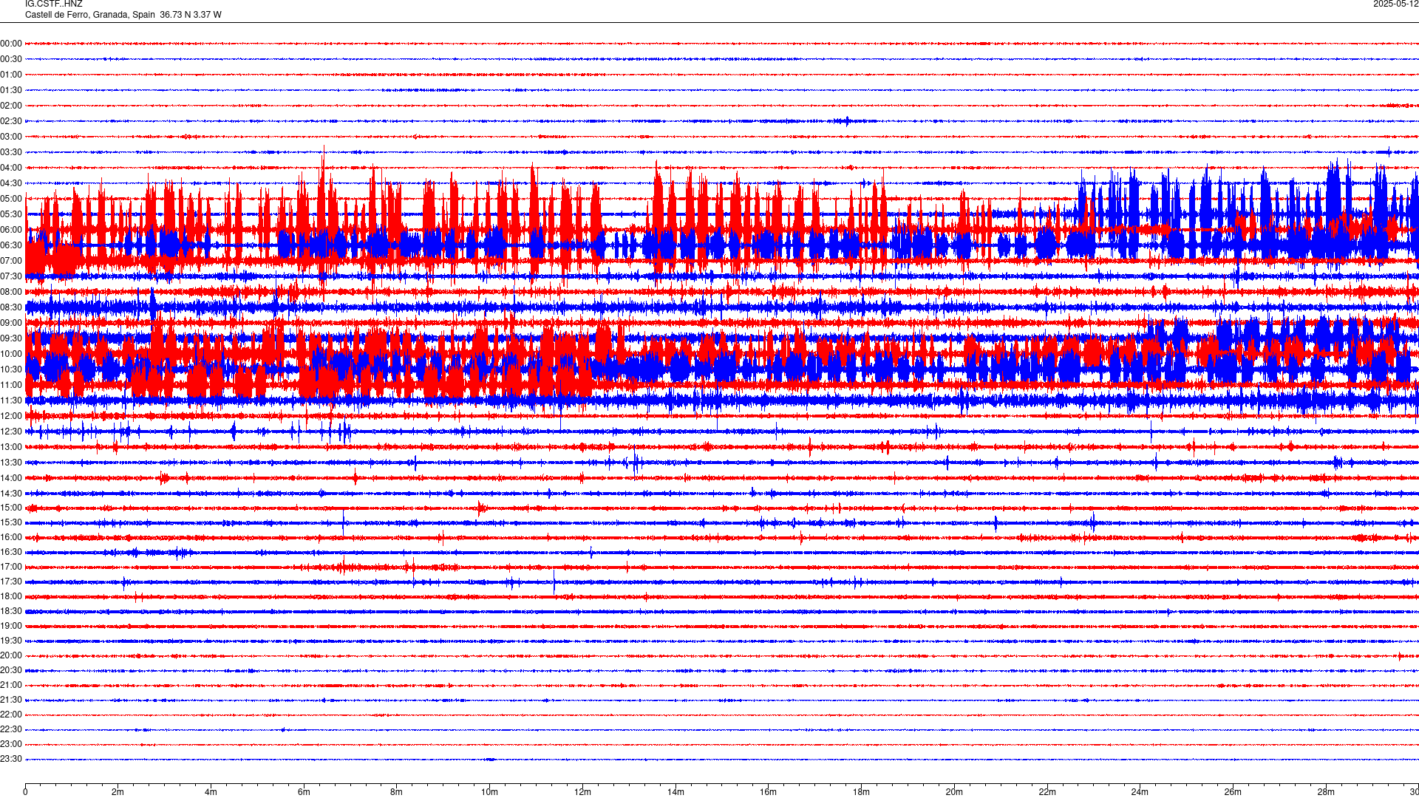Screen dimensions: 1419x798
Task: Select the 00:30 time row label
Action: click(x=11, y=59)
